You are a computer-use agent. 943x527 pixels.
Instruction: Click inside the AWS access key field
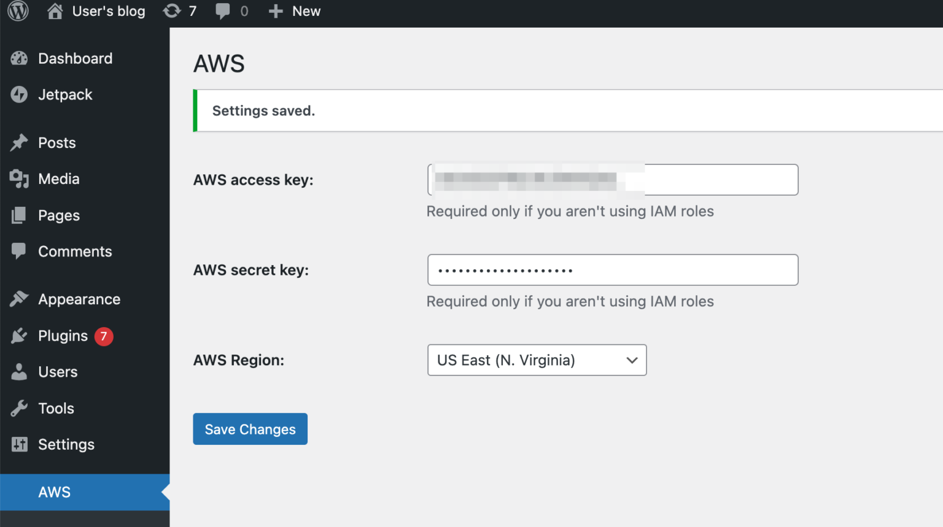coord(612,180)
